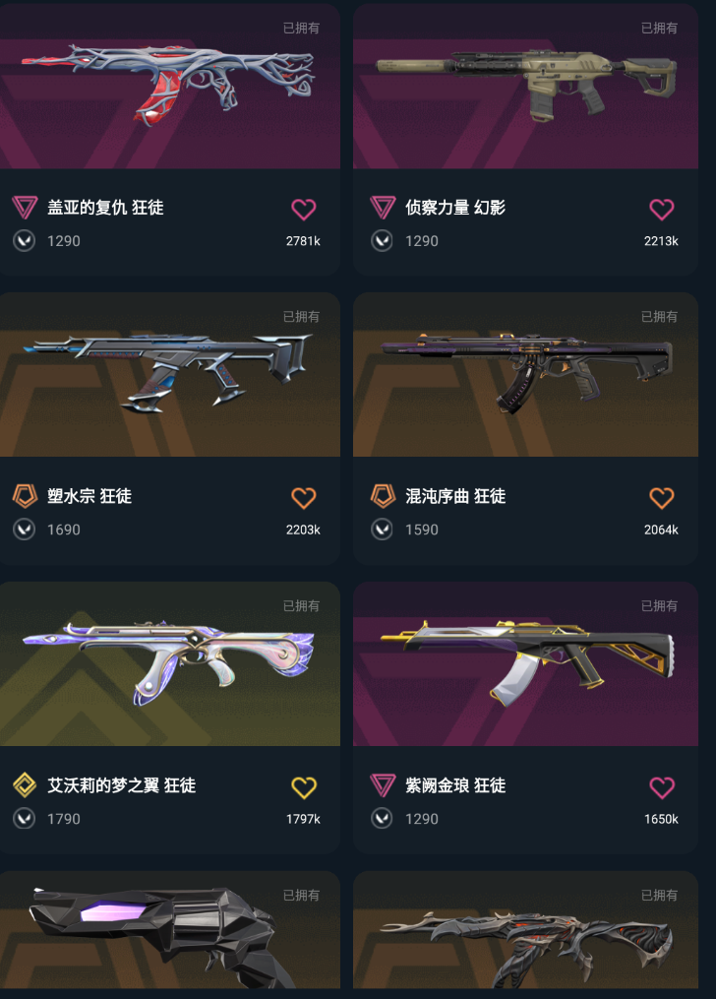Tap the heart for 混沌序曲 狂徒
This screenshot has width=716, height=999.
(x=661, y=498)
